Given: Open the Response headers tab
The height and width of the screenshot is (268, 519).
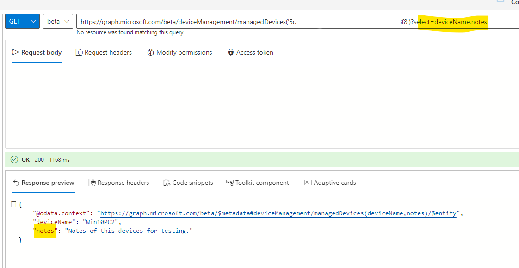Looking at the screenshot, I should (x=119, y=183).
